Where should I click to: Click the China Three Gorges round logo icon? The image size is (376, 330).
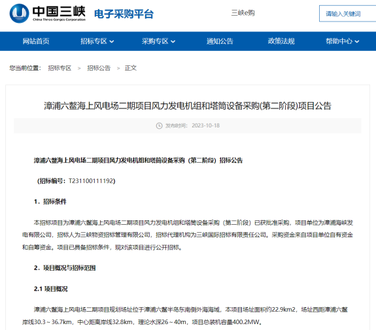[19, 14]
